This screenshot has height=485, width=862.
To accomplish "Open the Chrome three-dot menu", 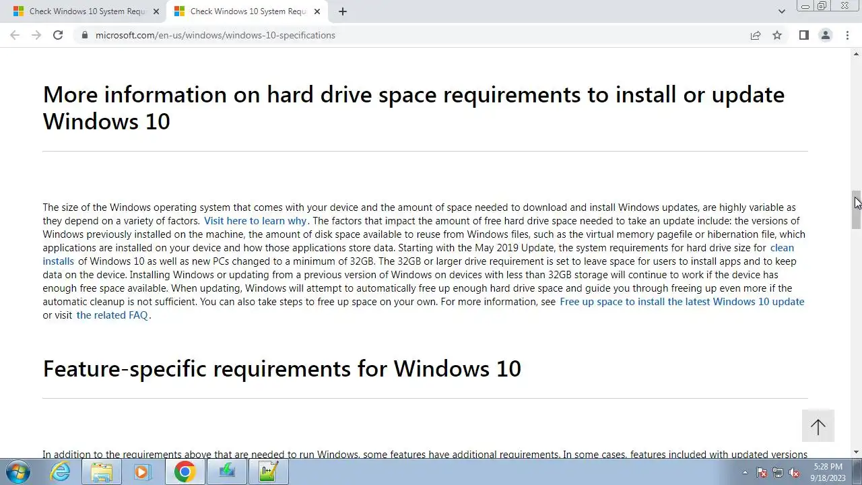I will [x=847, y=35].
